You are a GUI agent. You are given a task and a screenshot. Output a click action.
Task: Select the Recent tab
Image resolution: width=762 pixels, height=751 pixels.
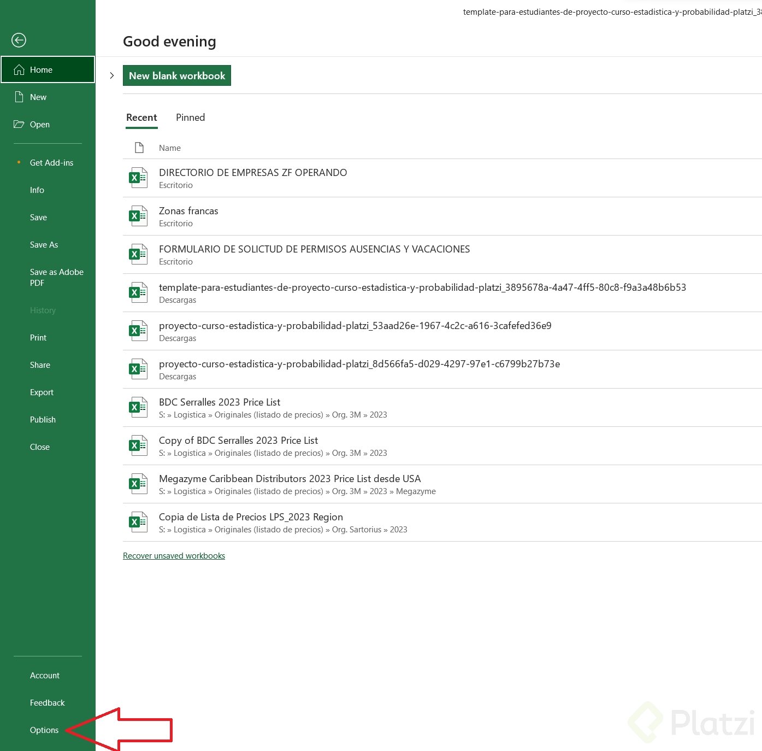[x=141, y=117]
